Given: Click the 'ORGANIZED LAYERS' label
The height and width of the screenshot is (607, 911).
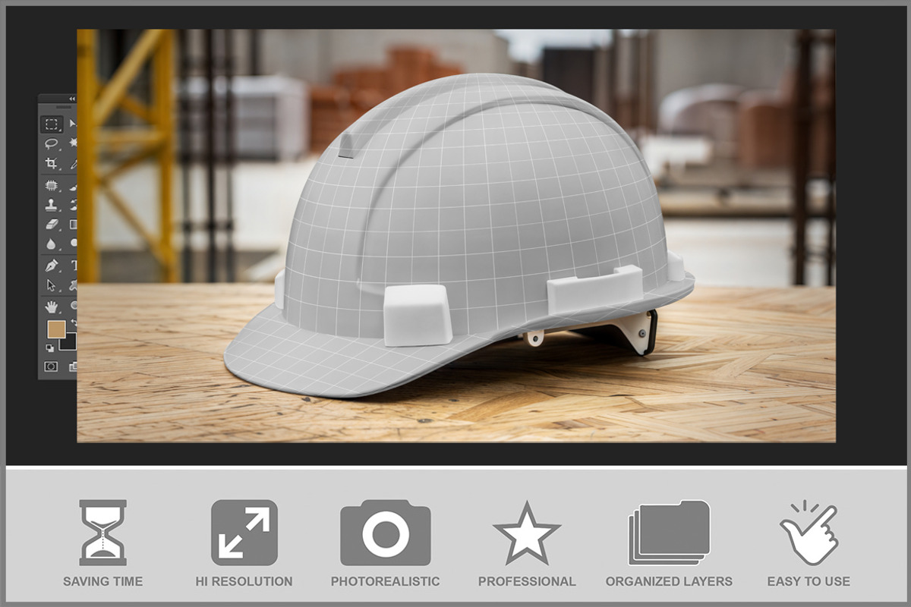Looking at the screenshot, I should pos(669,581).
